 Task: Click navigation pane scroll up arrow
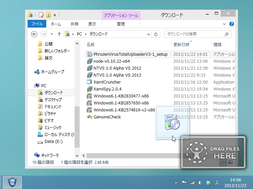[x=77, y=43]
